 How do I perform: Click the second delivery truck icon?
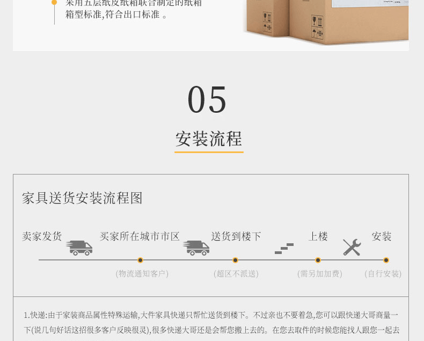tap(196, 248)
